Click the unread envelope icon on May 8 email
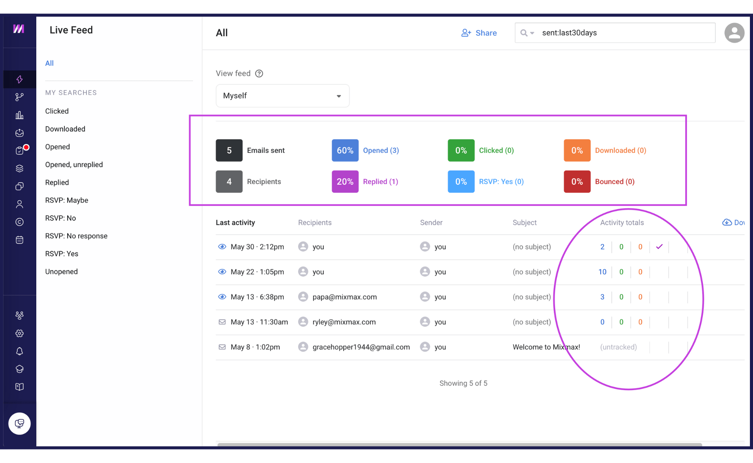Screen dimensions: 753x463 [x=222, y=347]
